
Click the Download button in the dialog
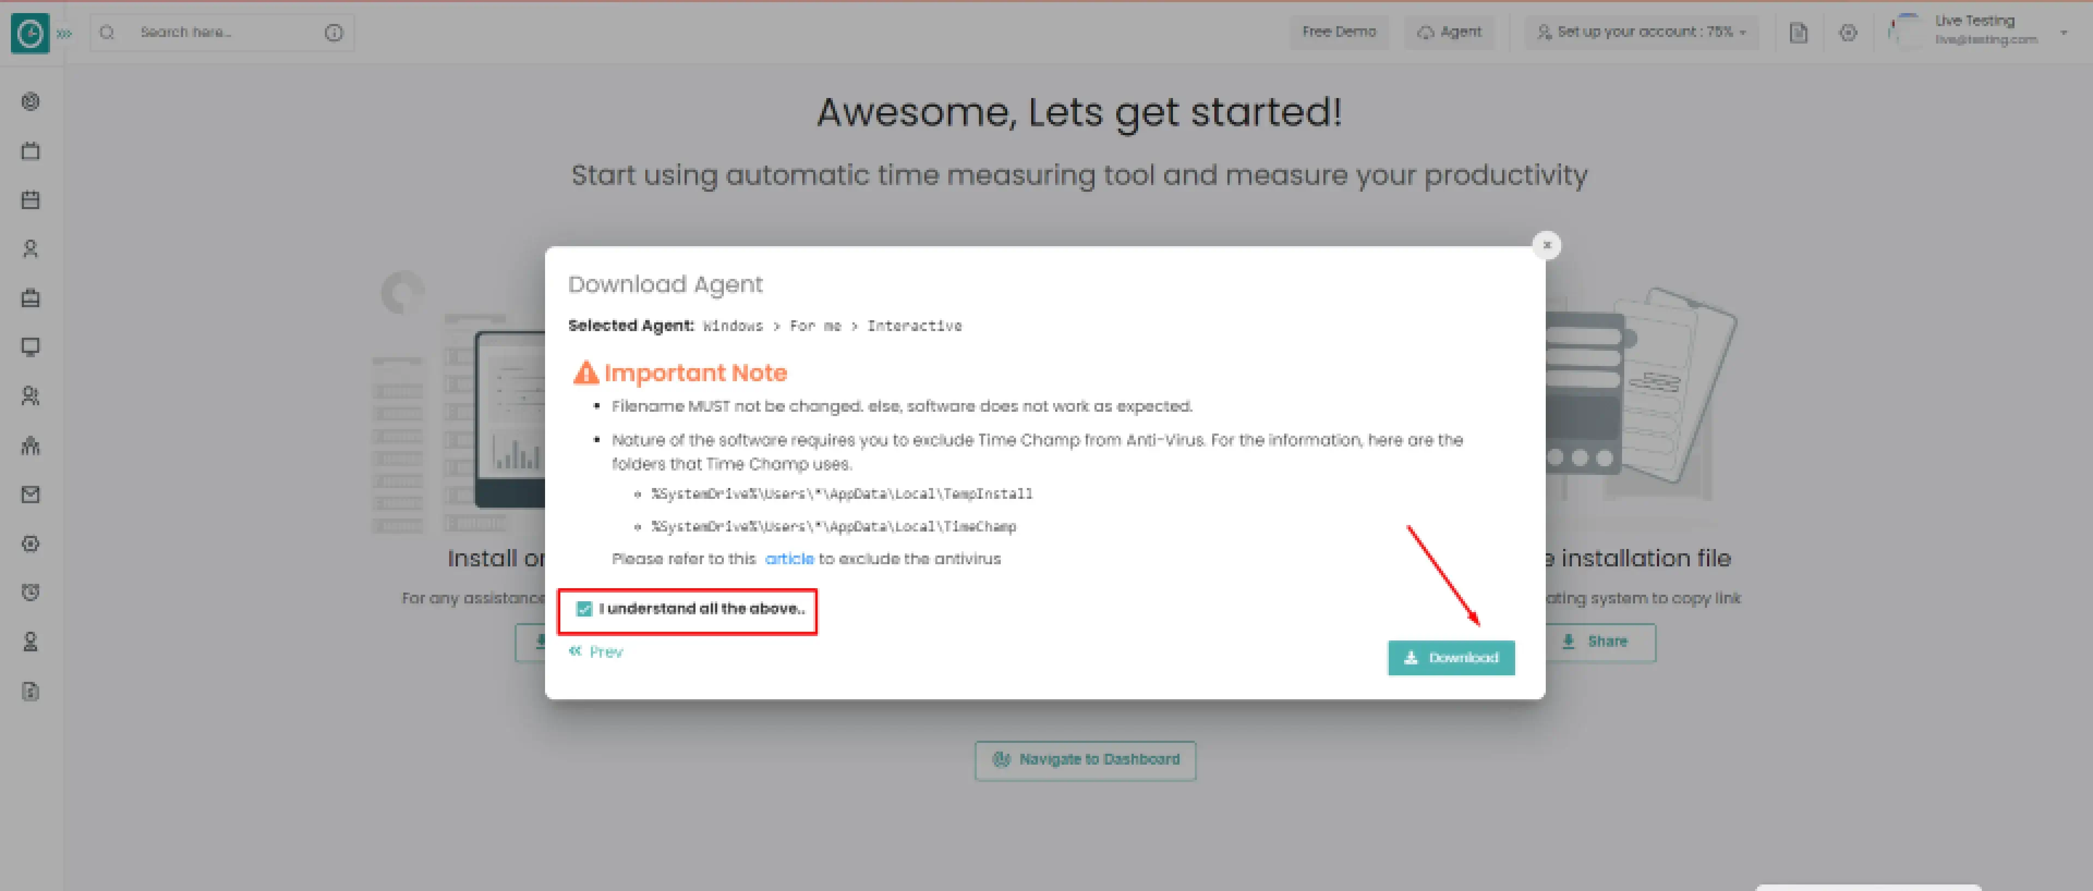pyautogui.click(x=1451, y=658)
